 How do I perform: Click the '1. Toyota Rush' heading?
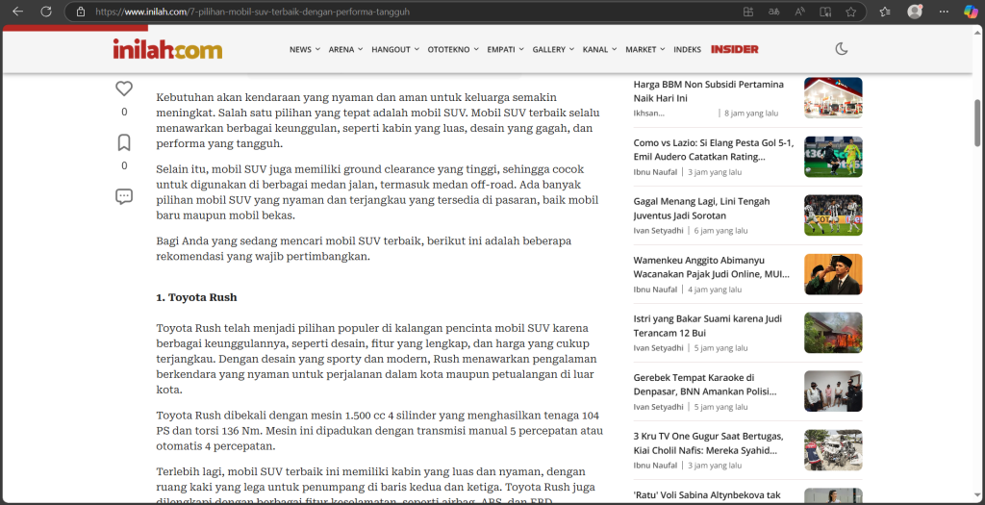click(196, 297)
